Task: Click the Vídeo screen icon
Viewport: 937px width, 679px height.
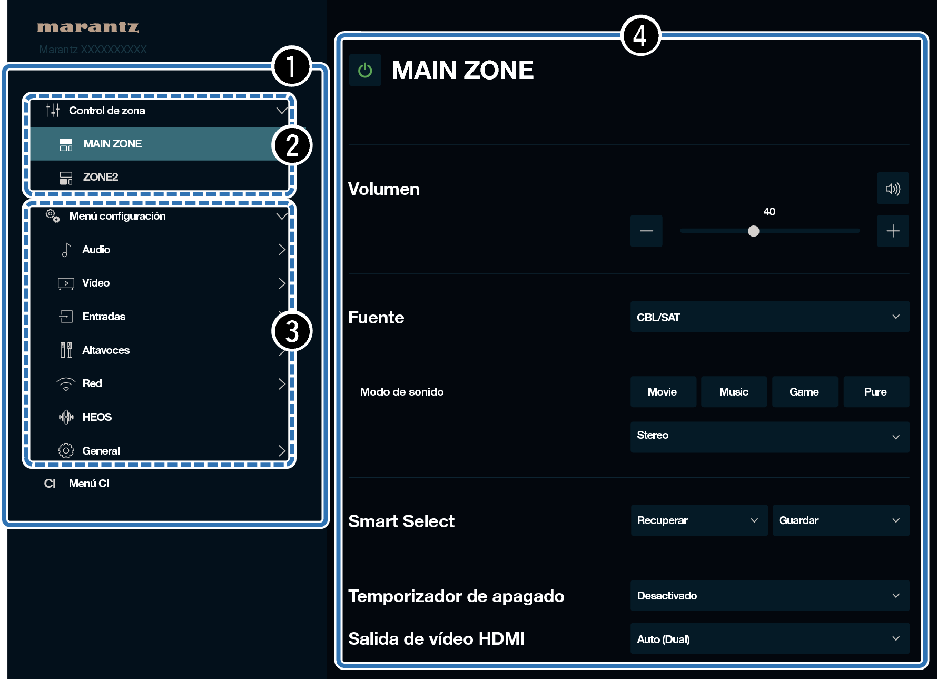Action: [66, 283]
